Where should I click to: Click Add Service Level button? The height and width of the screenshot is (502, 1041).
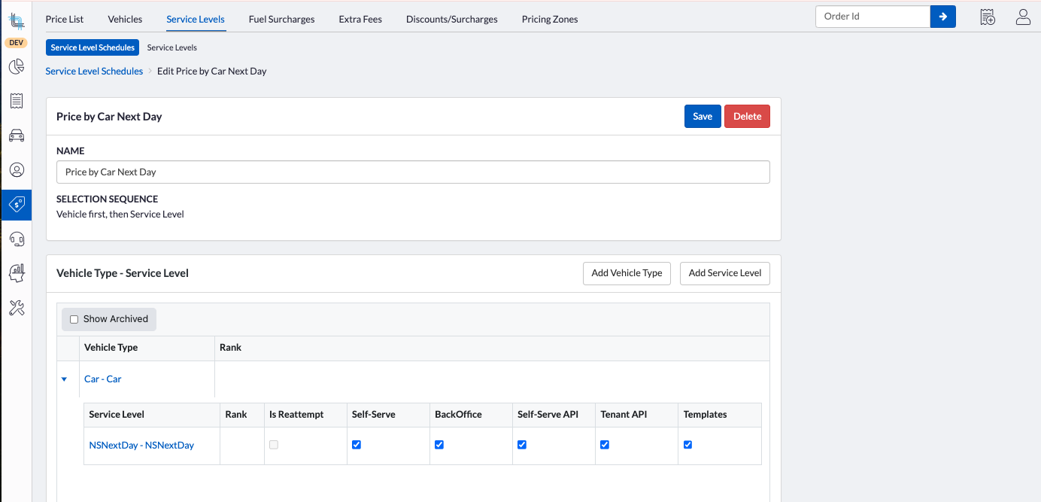pos(725,273)
